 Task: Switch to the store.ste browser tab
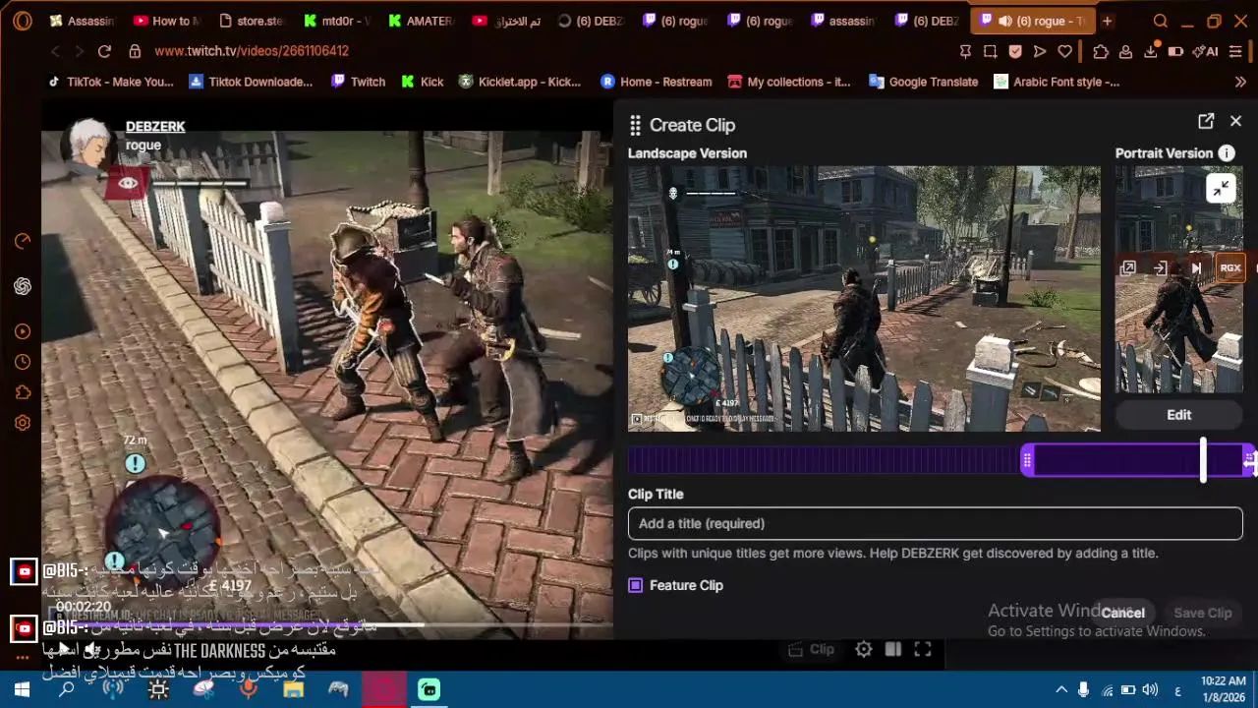[253, 21]
